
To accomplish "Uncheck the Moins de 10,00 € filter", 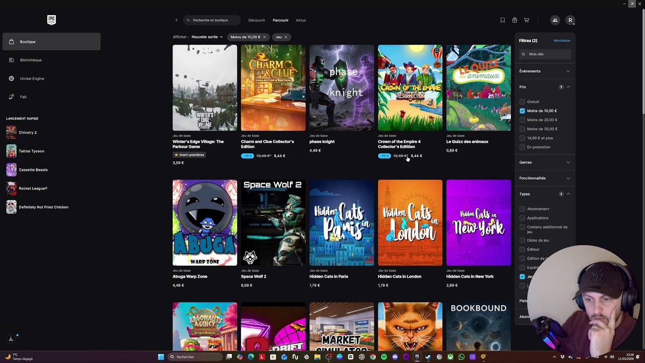I will (x=522, y=111).
